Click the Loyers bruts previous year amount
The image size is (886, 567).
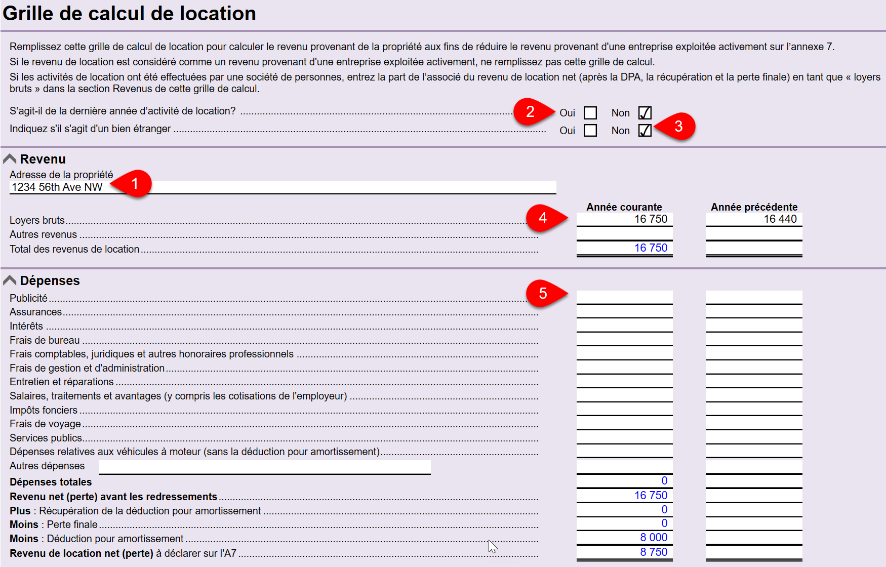753,219
